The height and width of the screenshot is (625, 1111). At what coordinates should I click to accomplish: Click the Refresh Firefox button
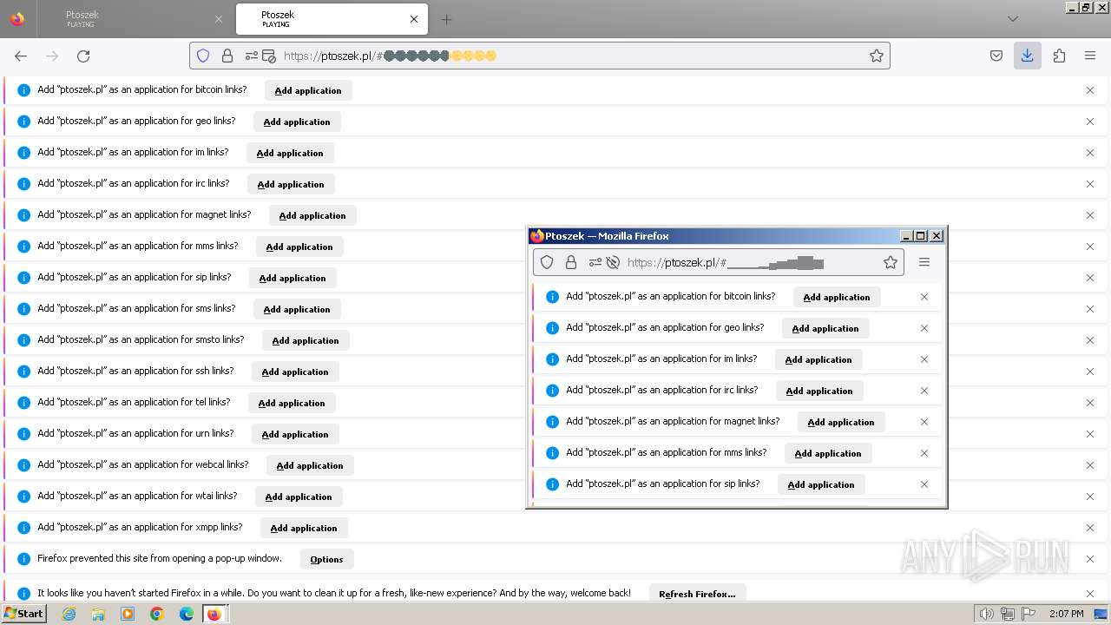[x=697, y=594]
